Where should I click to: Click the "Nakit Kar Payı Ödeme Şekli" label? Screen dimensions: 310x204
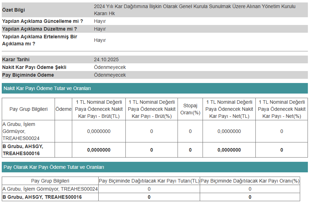(34, 67)
